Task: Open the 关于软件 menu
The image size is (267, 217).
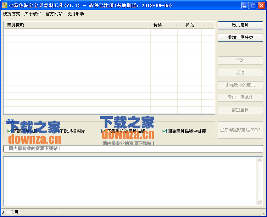Action: 33,14
